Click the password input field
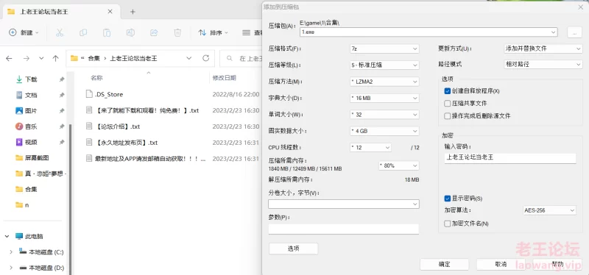This screenshot has height=275, width=589. pyautogui.click(x=509, y=157)
